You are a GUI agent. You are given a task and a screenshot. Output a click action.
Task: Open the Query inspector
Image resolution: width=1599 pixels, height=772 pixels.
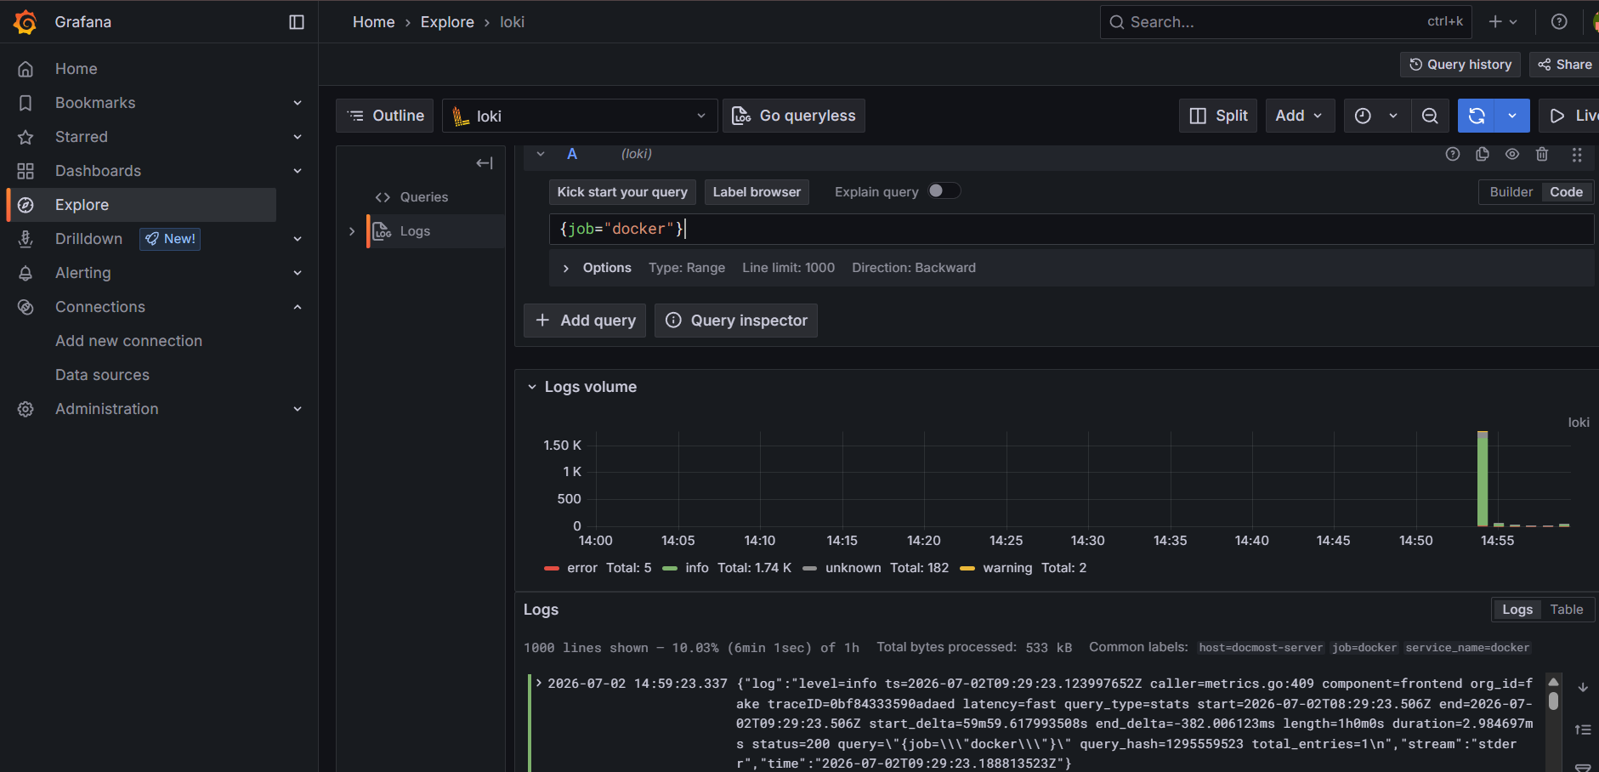(x=736, y=321)
